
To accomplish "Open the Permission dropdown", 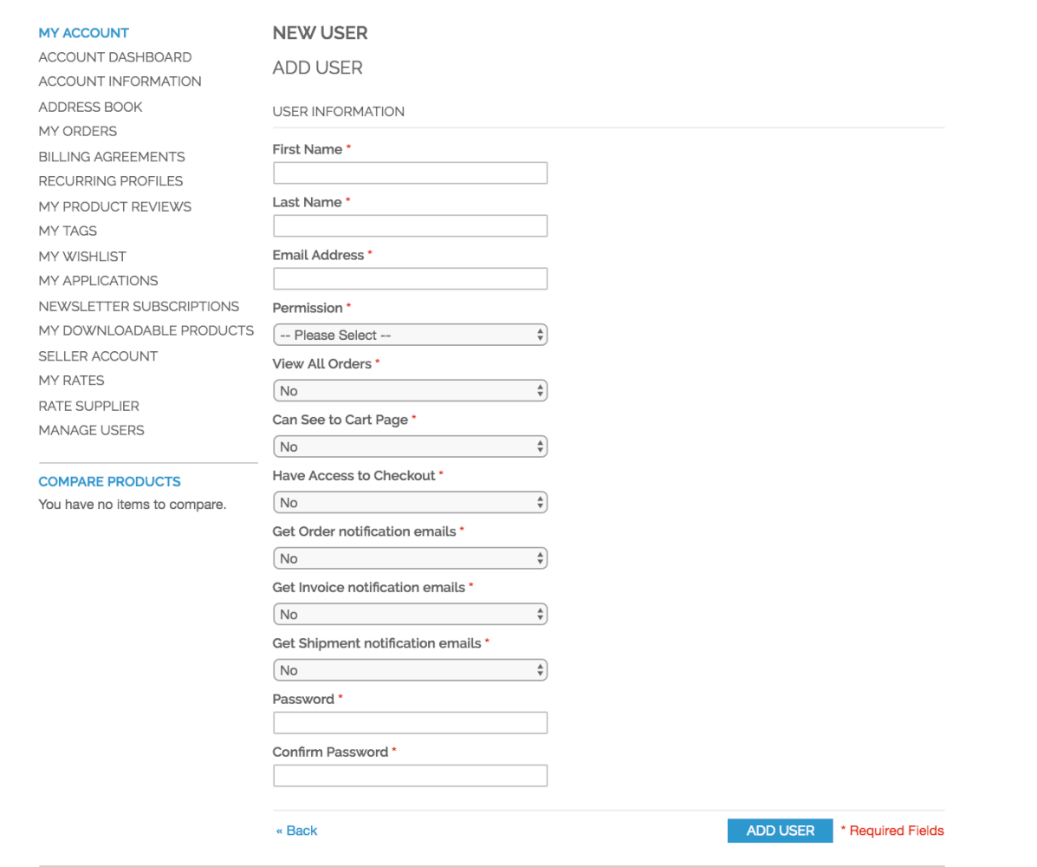I will point(410,336).
